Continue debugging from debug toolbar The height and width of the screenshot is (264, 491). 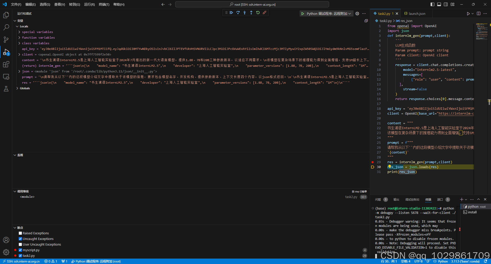[x=231, y=13]
